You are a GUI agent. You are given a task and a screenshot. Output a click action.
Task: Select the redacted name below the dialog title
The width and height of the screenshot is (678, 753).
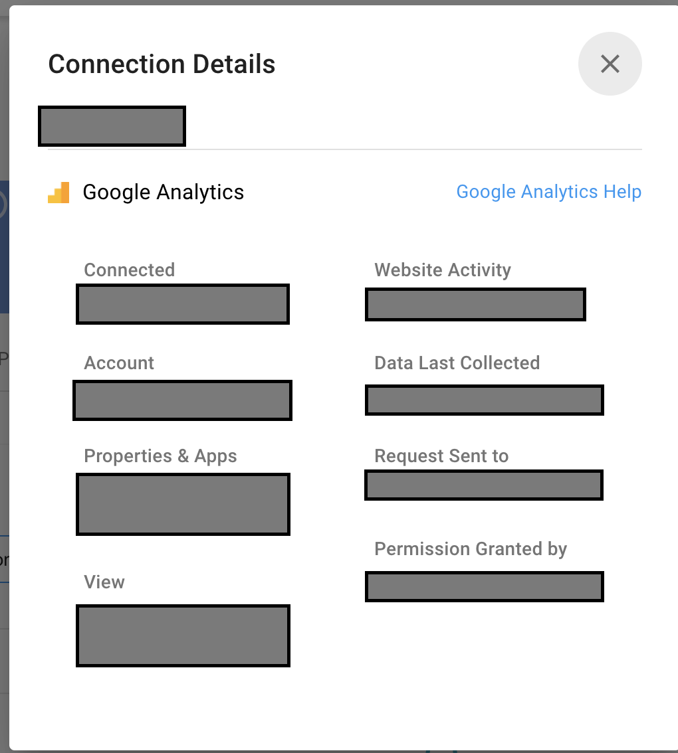[112, 126]
